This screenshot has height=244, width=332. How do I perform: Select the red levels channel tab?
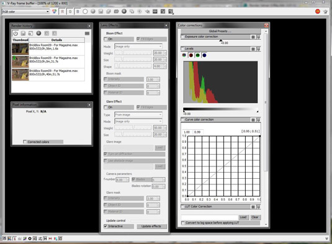[191, 55]
